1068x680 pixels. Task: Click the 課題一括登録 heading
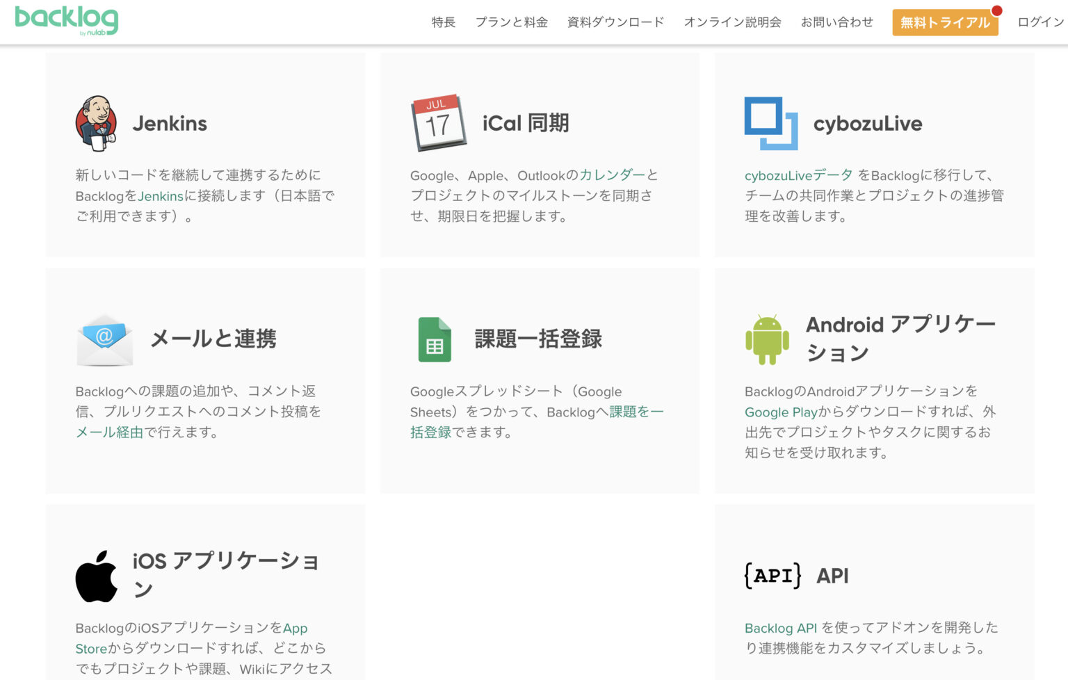pos(538,339)
